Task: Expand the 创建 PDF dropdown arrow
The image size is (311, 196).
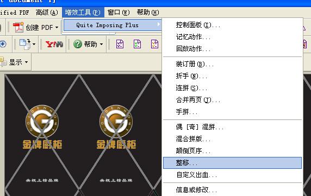Action: coord(57,27)
